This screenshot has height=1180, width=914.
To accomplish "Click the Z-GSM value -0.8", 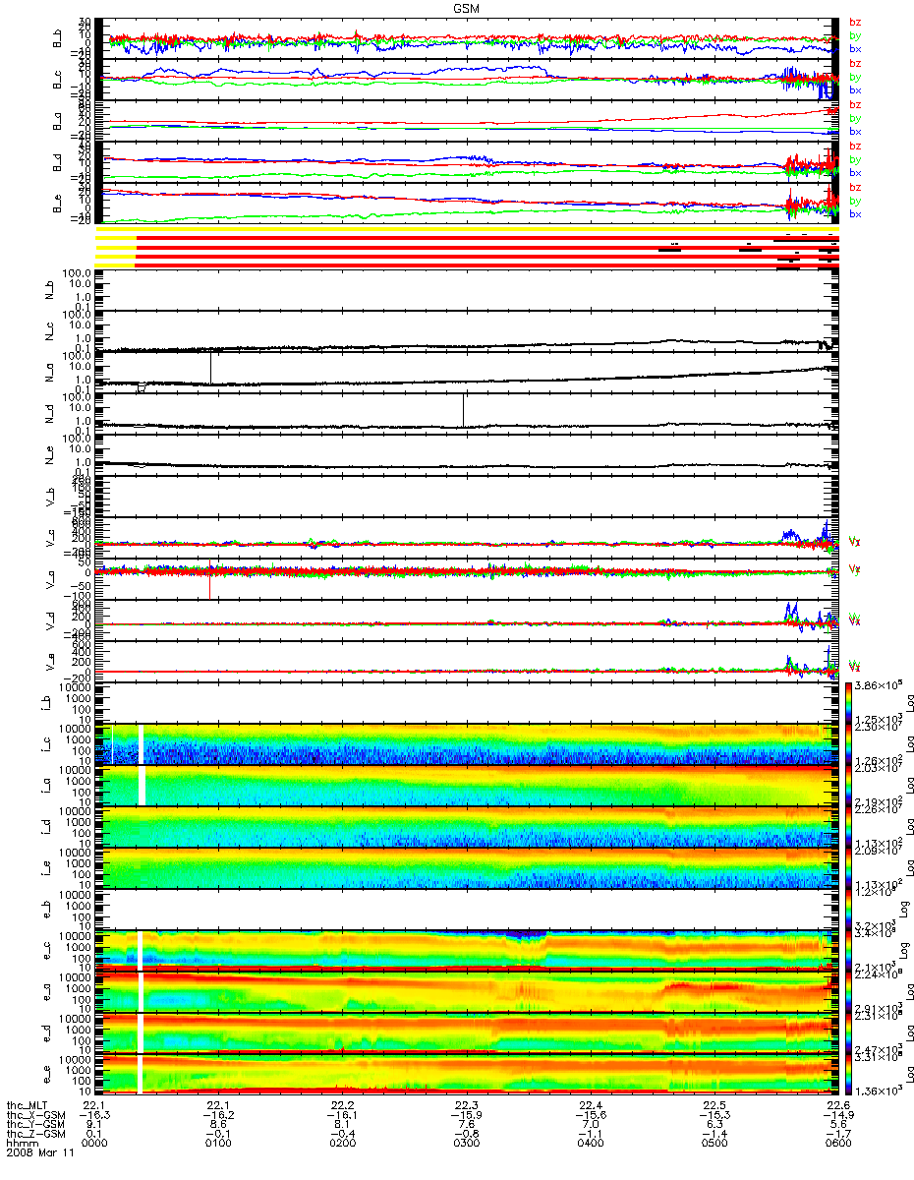I will [x=466, y=1134].
